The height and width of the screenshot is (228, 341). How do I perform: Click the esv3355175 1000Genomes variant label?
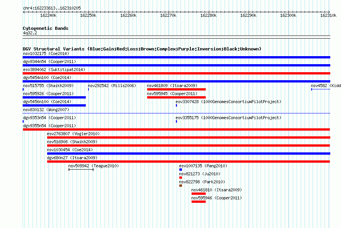click(228, 118)
